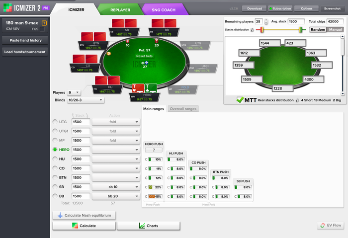The width and height of the screenshot is (348, 238).
Task: Click the 4300 stack box on mini table
Action: pyautogui.click(x=314, y=79)
